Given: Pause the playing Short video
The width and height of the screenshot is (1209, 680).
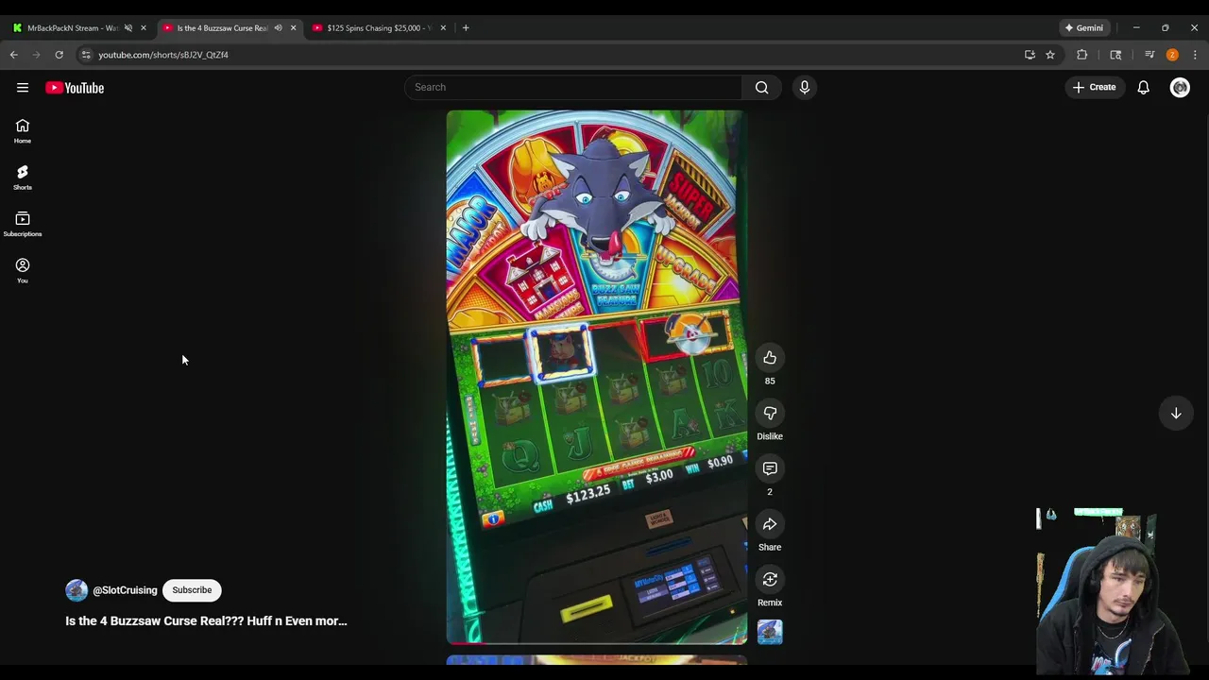Looking at the screenshot, I should (597, 376).
